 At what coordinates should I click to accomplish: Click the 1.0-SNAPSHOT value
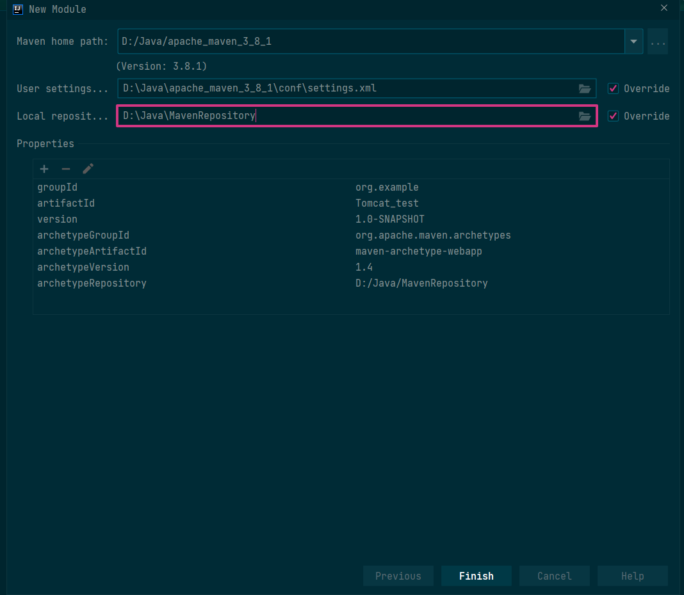coord(390,219)
